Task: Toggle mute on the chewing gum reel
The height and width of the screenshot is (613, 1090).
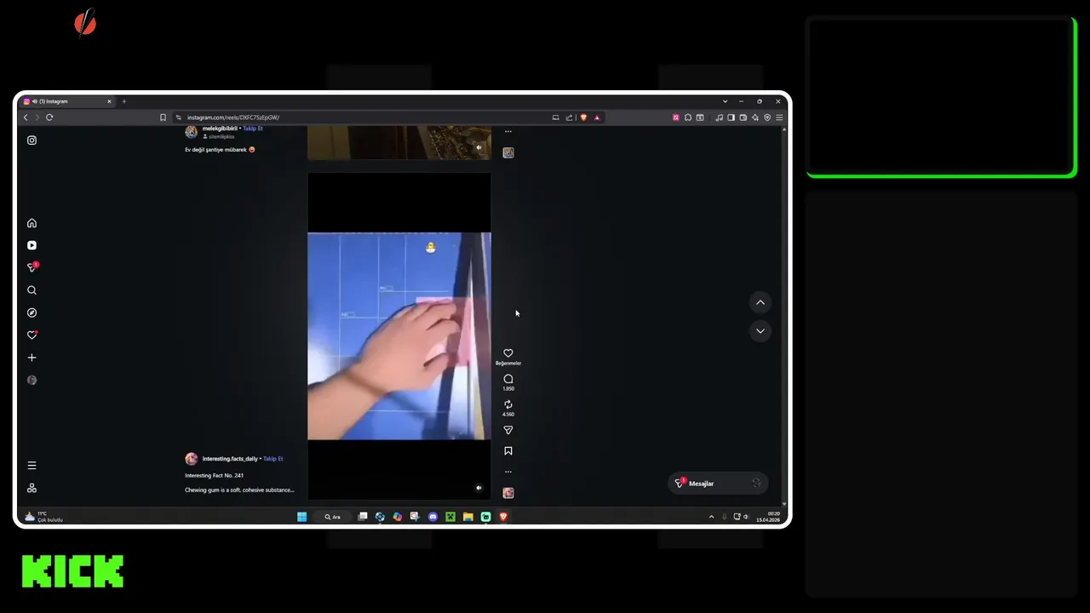Action: pyautogui.click(x=479, y=488)
